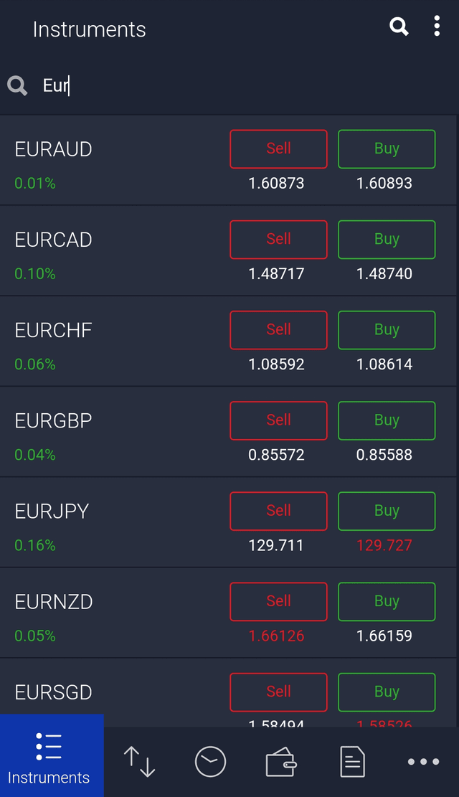The height and width of the screenshot is (797, 459).
Task: Tap Sell on the EURCHF row
Action: (278, 329)
